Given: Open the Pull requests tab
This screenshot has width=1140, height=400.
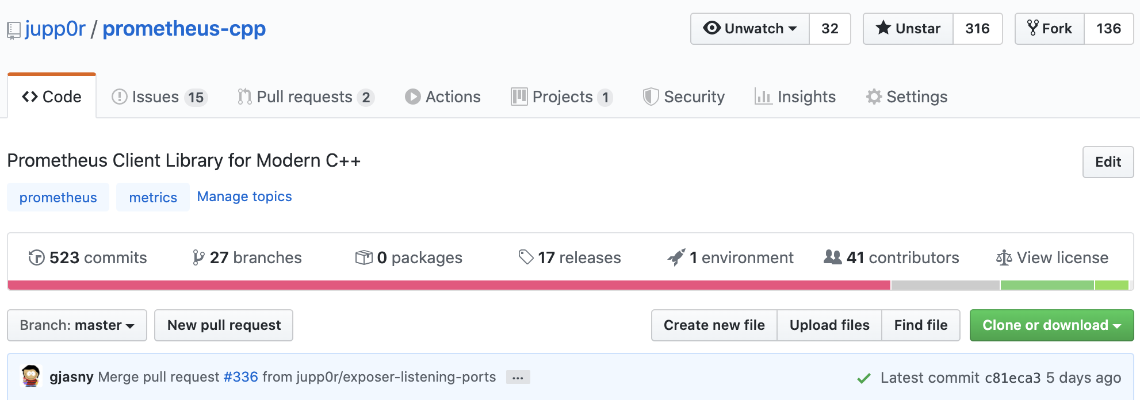Looking at the screenshot, I should point(305,97).
